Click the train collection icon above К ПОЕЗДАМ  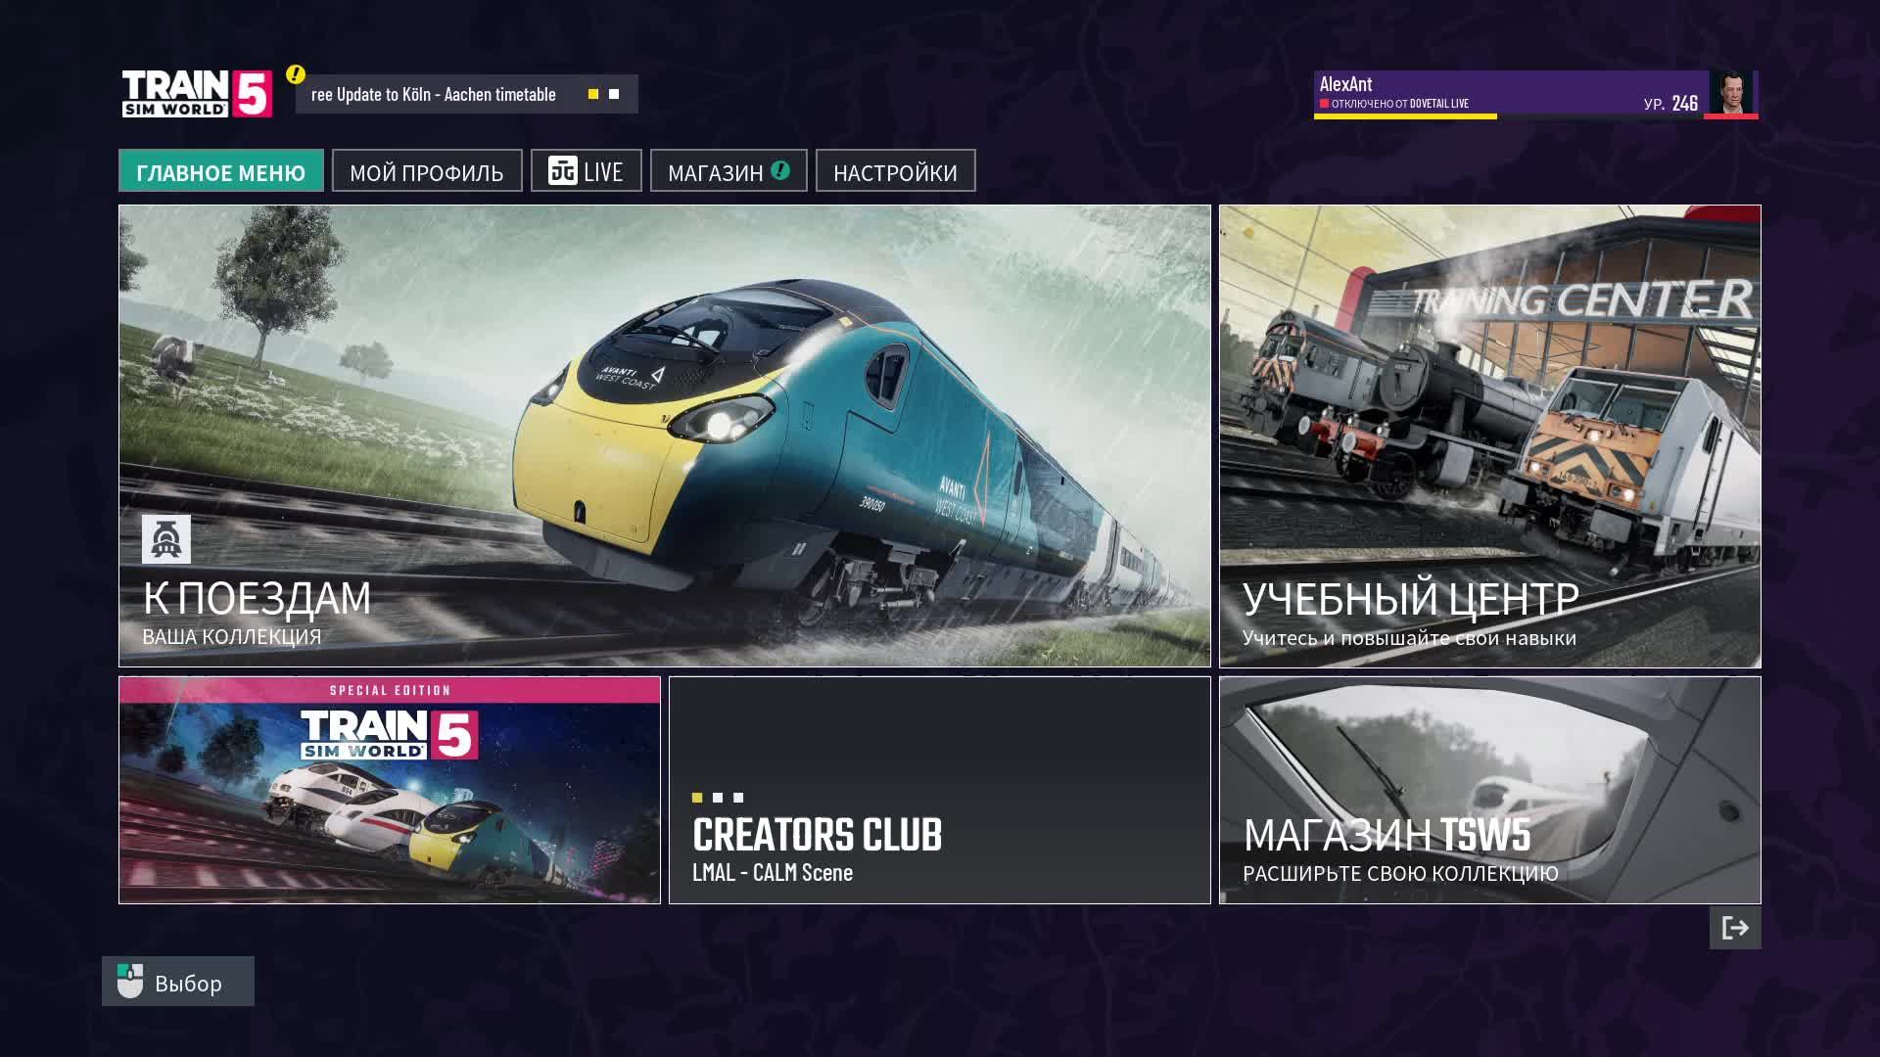166,539
